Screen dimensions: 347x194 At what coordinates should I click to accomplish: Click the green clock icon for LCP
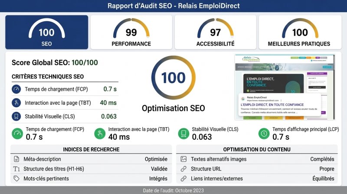click(264, 134)
